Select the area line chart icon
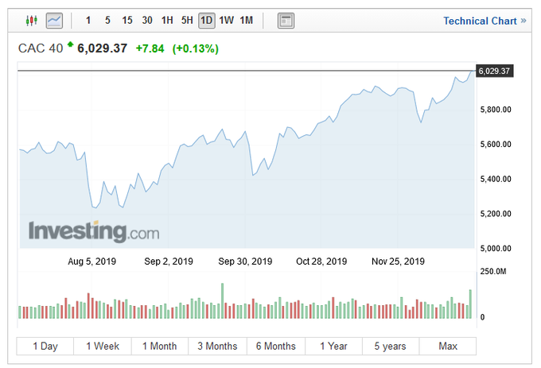541x368 pixels. pyautogui.click(x=54, y=21)
